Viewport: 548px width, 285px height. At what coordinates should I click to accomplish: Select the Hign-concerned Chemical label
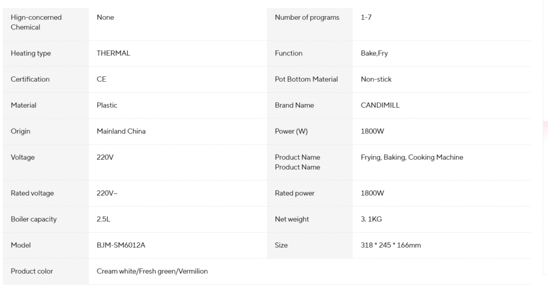pyautogui.click(x=36, y=22)
